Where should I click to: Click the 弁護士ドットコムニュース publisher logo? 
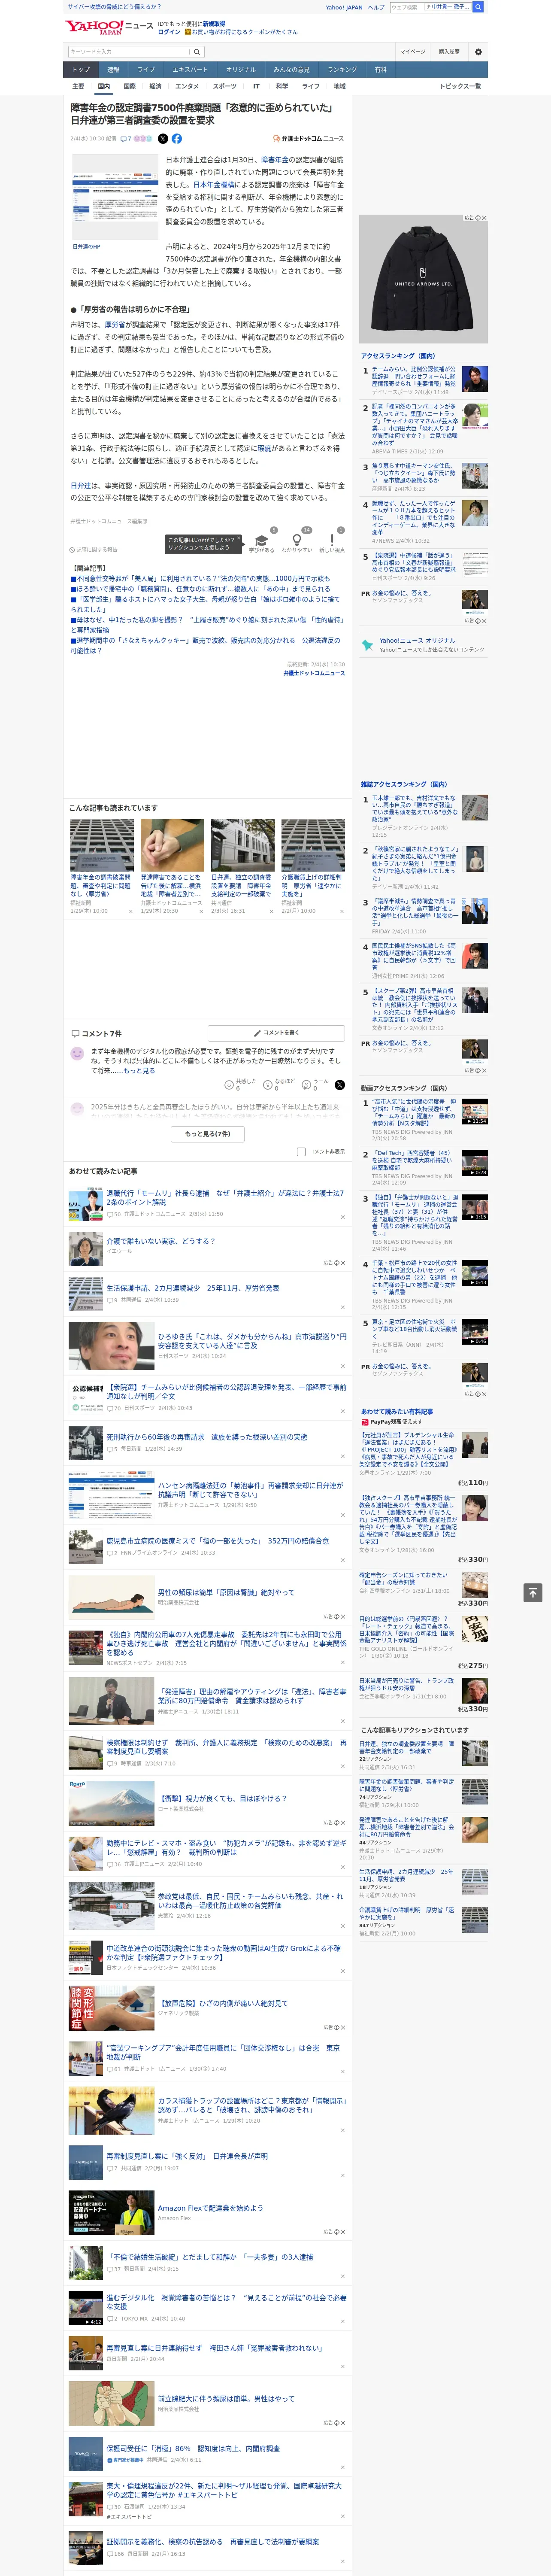pos(308,139)
